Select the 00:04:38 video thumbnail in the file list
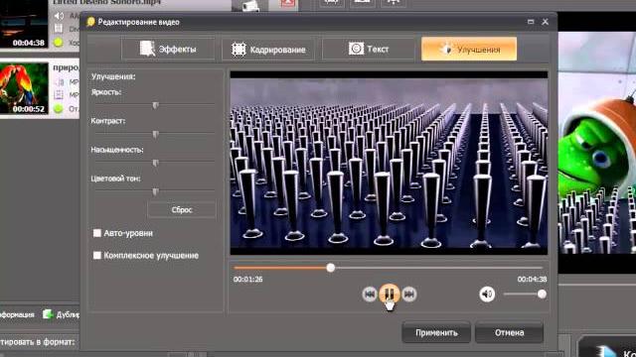 tap(24, 24)
